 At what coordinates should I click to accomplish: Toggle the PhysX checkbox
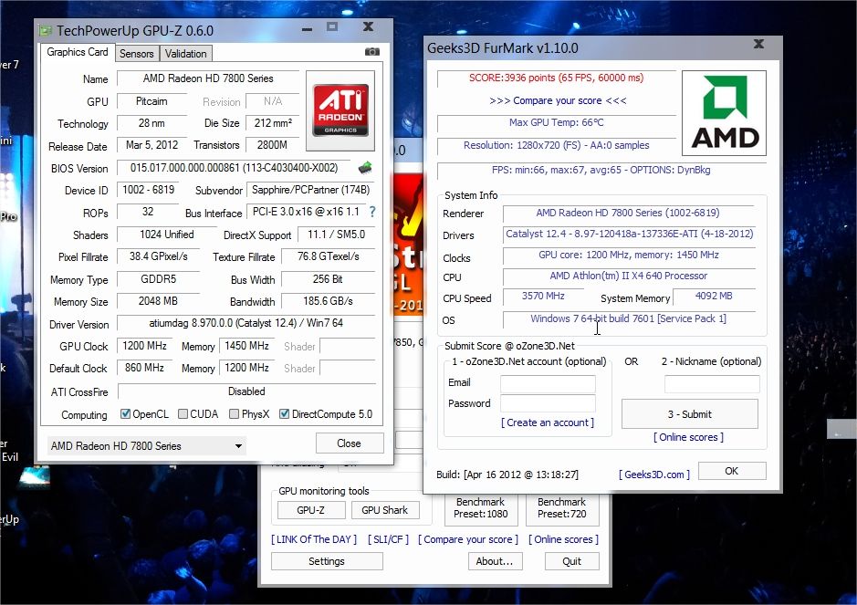234,413
